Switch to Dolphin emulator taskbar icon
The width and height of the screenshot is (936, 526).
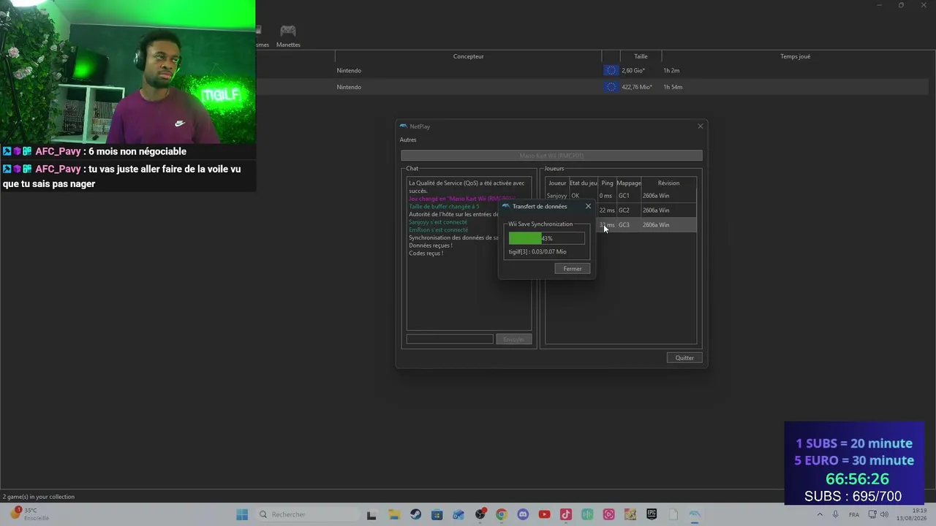pyautogui.click(x=695, y=514)
